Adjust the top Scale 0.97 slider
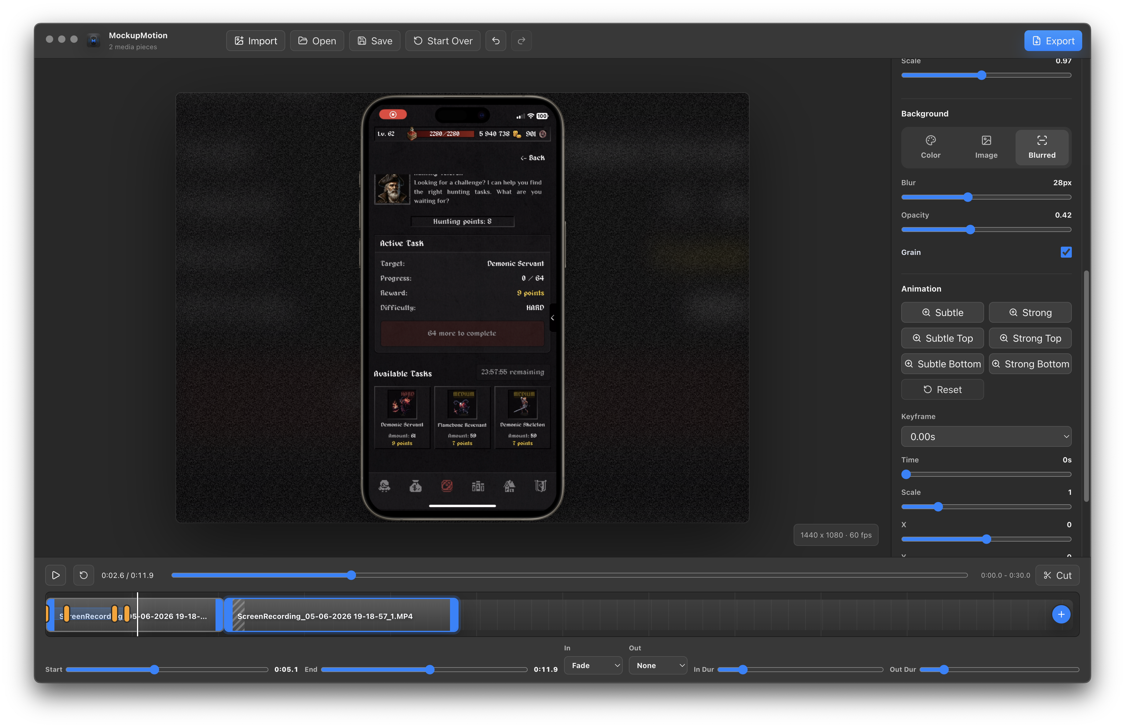 coord(986,75)
